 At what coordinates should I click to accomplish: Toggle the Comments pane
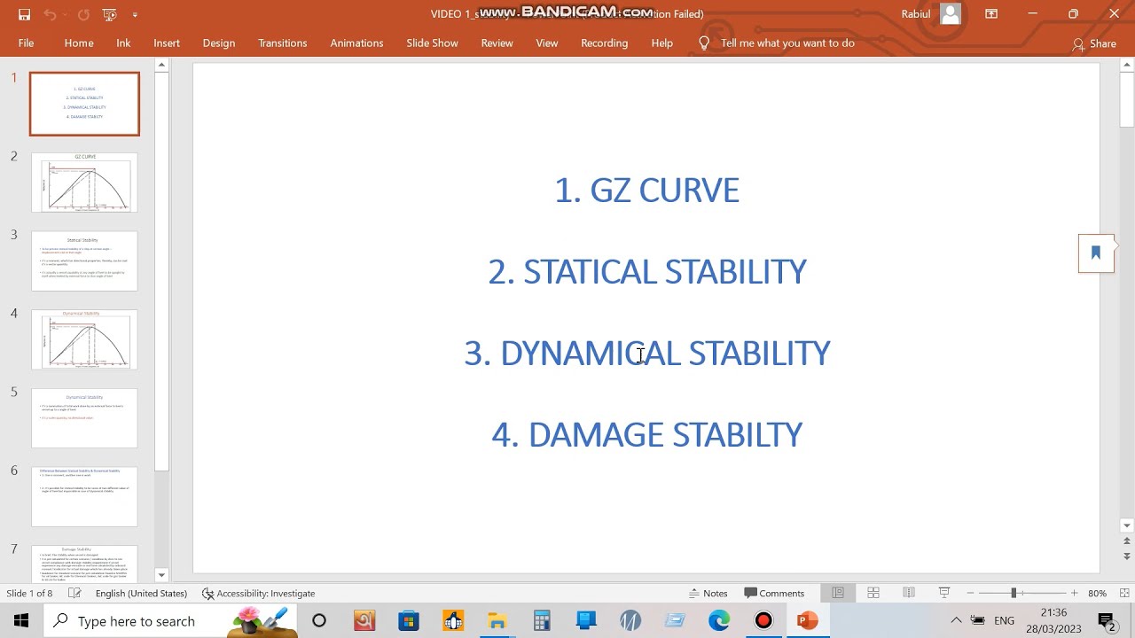(774, 593)
